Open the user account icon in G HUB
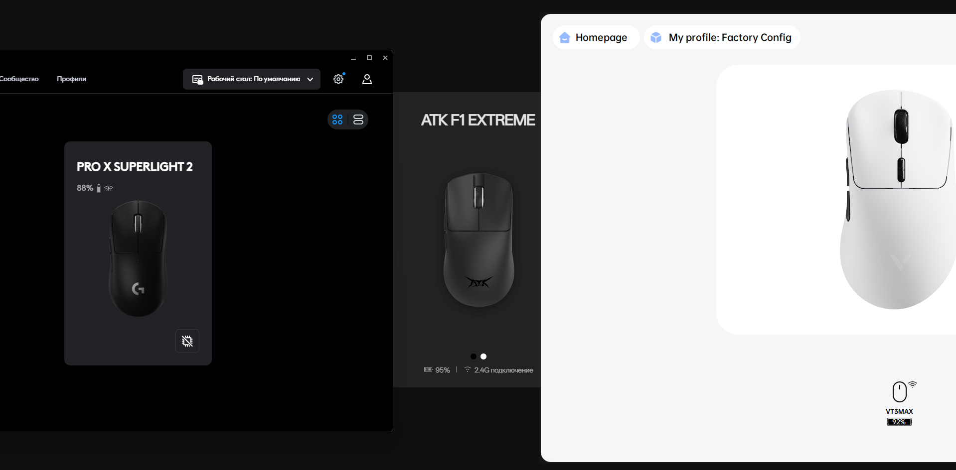 [367, 79]
